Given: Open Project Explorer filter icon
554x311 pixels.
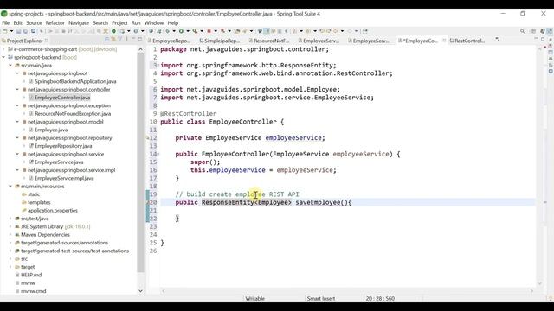Looking at the screenshot, I should (x=119, y=39).
